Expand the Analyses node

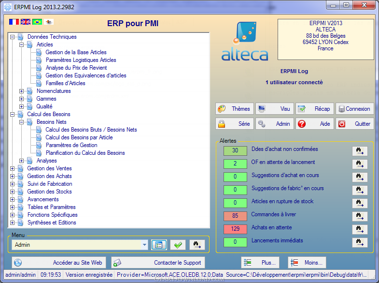[22, 161]
